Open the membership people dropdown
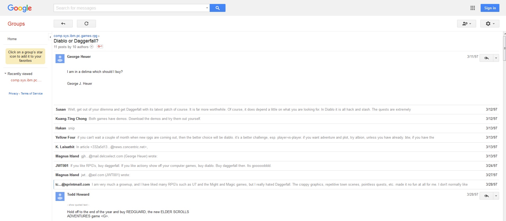Viewport: 506px width, 221px height. pyautogui.click(x=467, y=23)
